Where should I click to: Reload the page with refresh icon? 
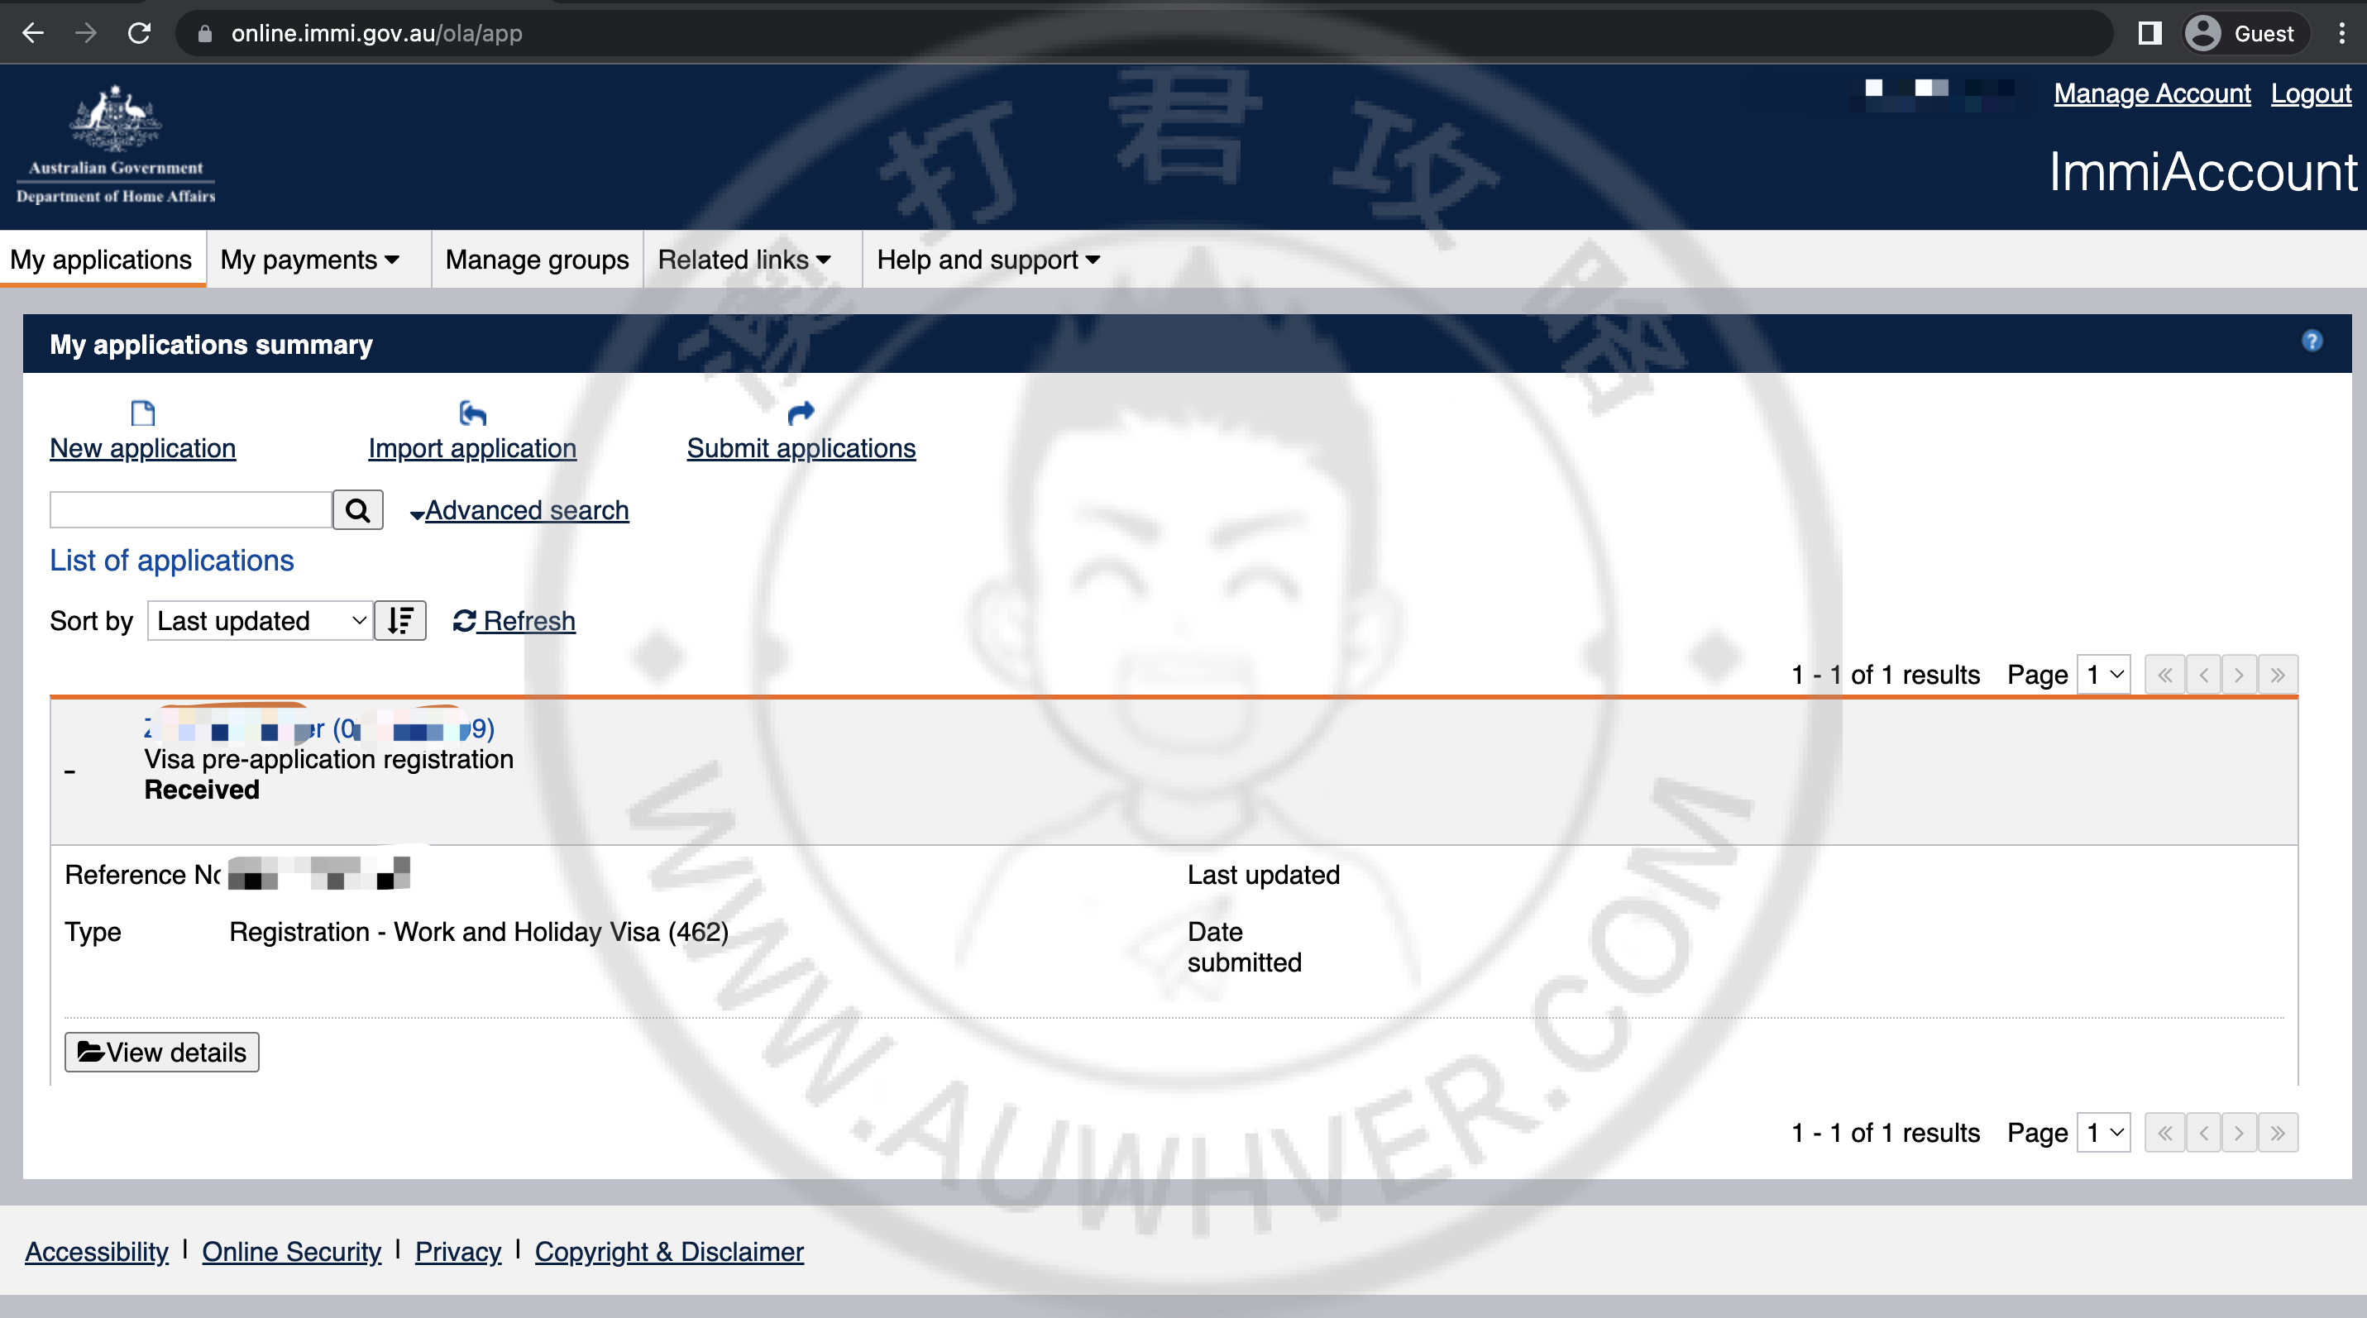pyautogui.click(x=139, y=34)
